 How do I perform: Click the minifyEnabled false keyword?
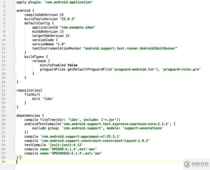pyautogui.click(x=72, y=65)
